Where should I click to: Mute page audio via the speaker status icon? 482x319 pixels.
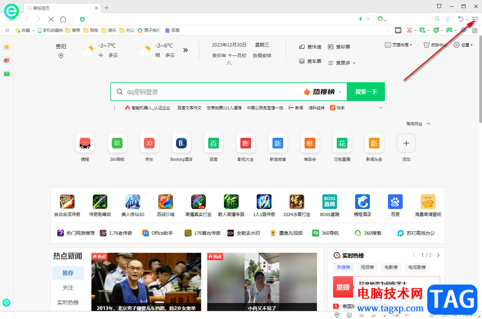pos(445,315)
